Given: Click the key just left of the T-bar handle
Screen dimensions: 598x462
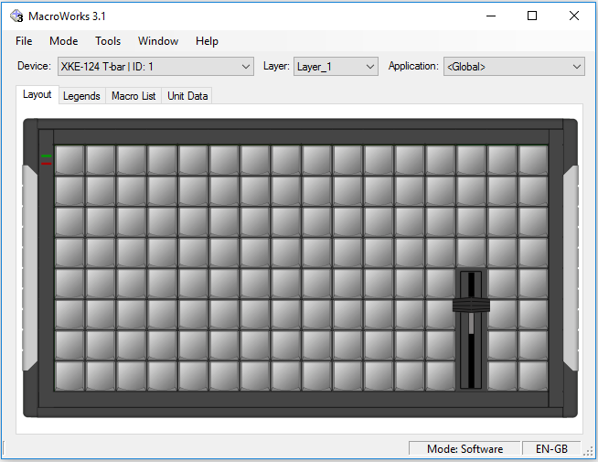Looking at the screenshot, I should pyautogui.click(x=440, y=315).
